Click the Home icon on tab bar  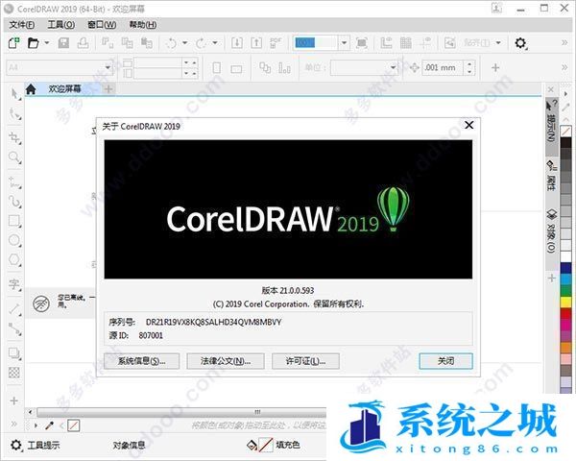pyautogui.click(x=31, y=89)
